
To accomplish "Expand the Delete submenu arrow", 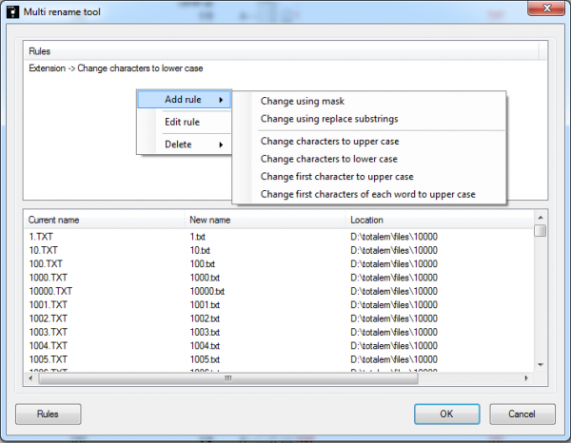I will click(x=221, y=144).
